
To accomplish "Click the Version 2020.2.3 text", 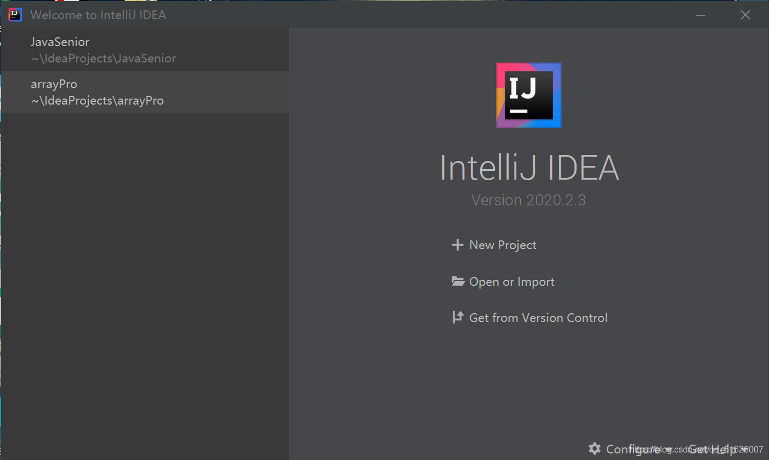I will 528,200.
